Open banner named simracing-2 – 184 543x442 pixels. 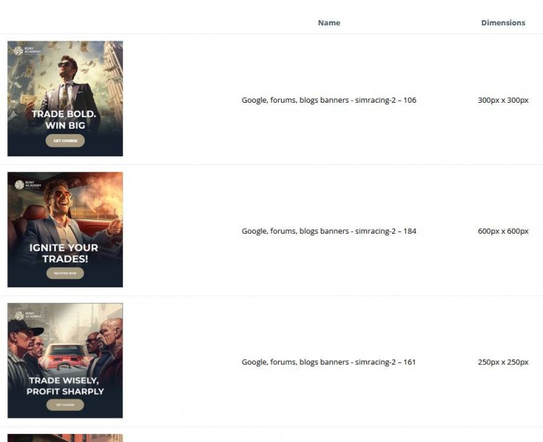tap(329, 231)
